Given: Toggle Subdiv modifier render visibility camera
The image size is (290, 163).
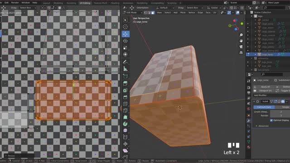Looking at the screenshot, I should coord(283,101).
